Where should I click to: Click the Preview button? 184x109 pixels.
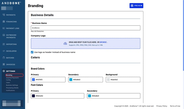coord(136,6)
